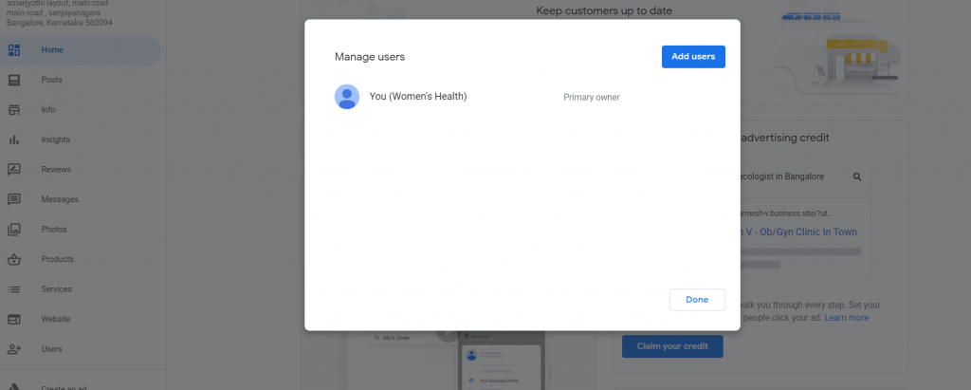Click the business.site URL text in ad preview

(786, 214)
